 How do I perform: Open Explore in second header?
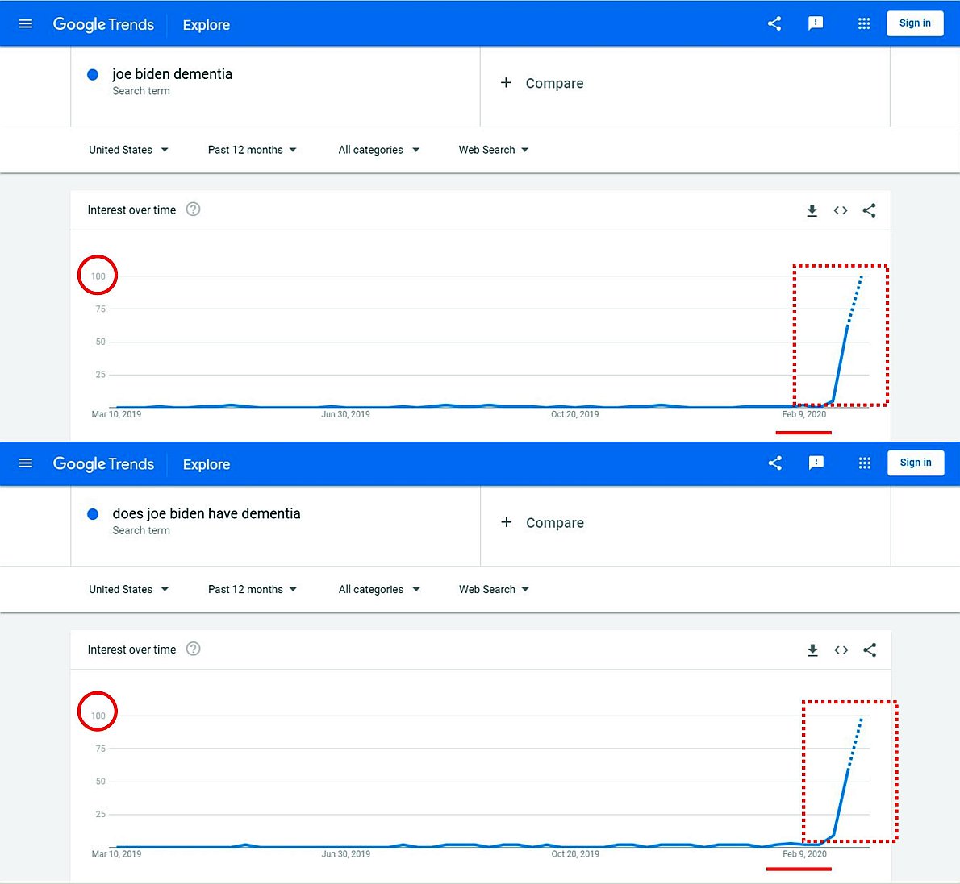[x=207, y=464]
